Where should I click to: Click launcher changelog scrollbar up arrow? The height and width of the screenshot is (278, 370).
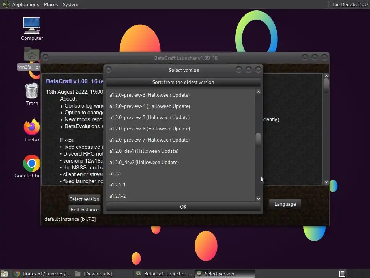coord(326,76)
